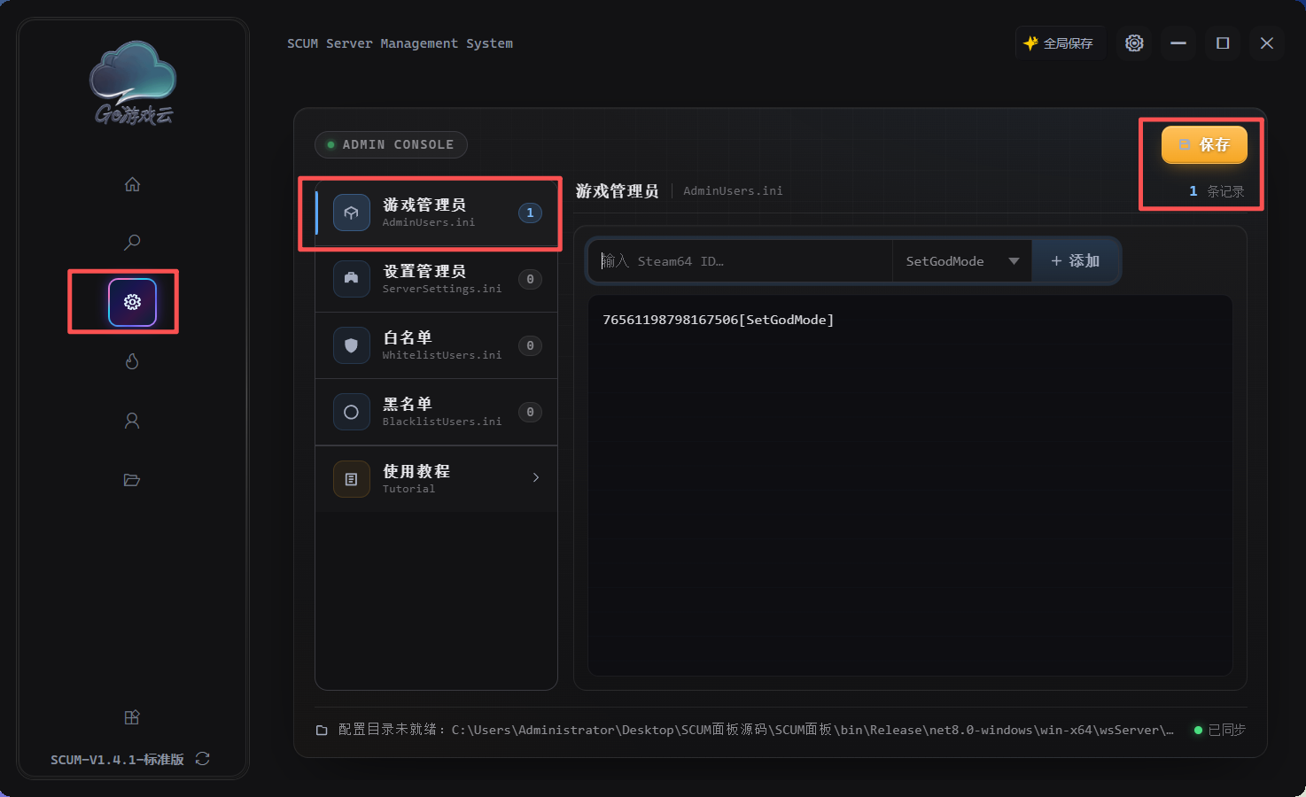Expand the 使用教程 chevron arrow
This screenshot has height=797, width=1306.
(536, 478)
